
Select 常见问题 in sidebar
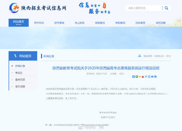point(20,87)
